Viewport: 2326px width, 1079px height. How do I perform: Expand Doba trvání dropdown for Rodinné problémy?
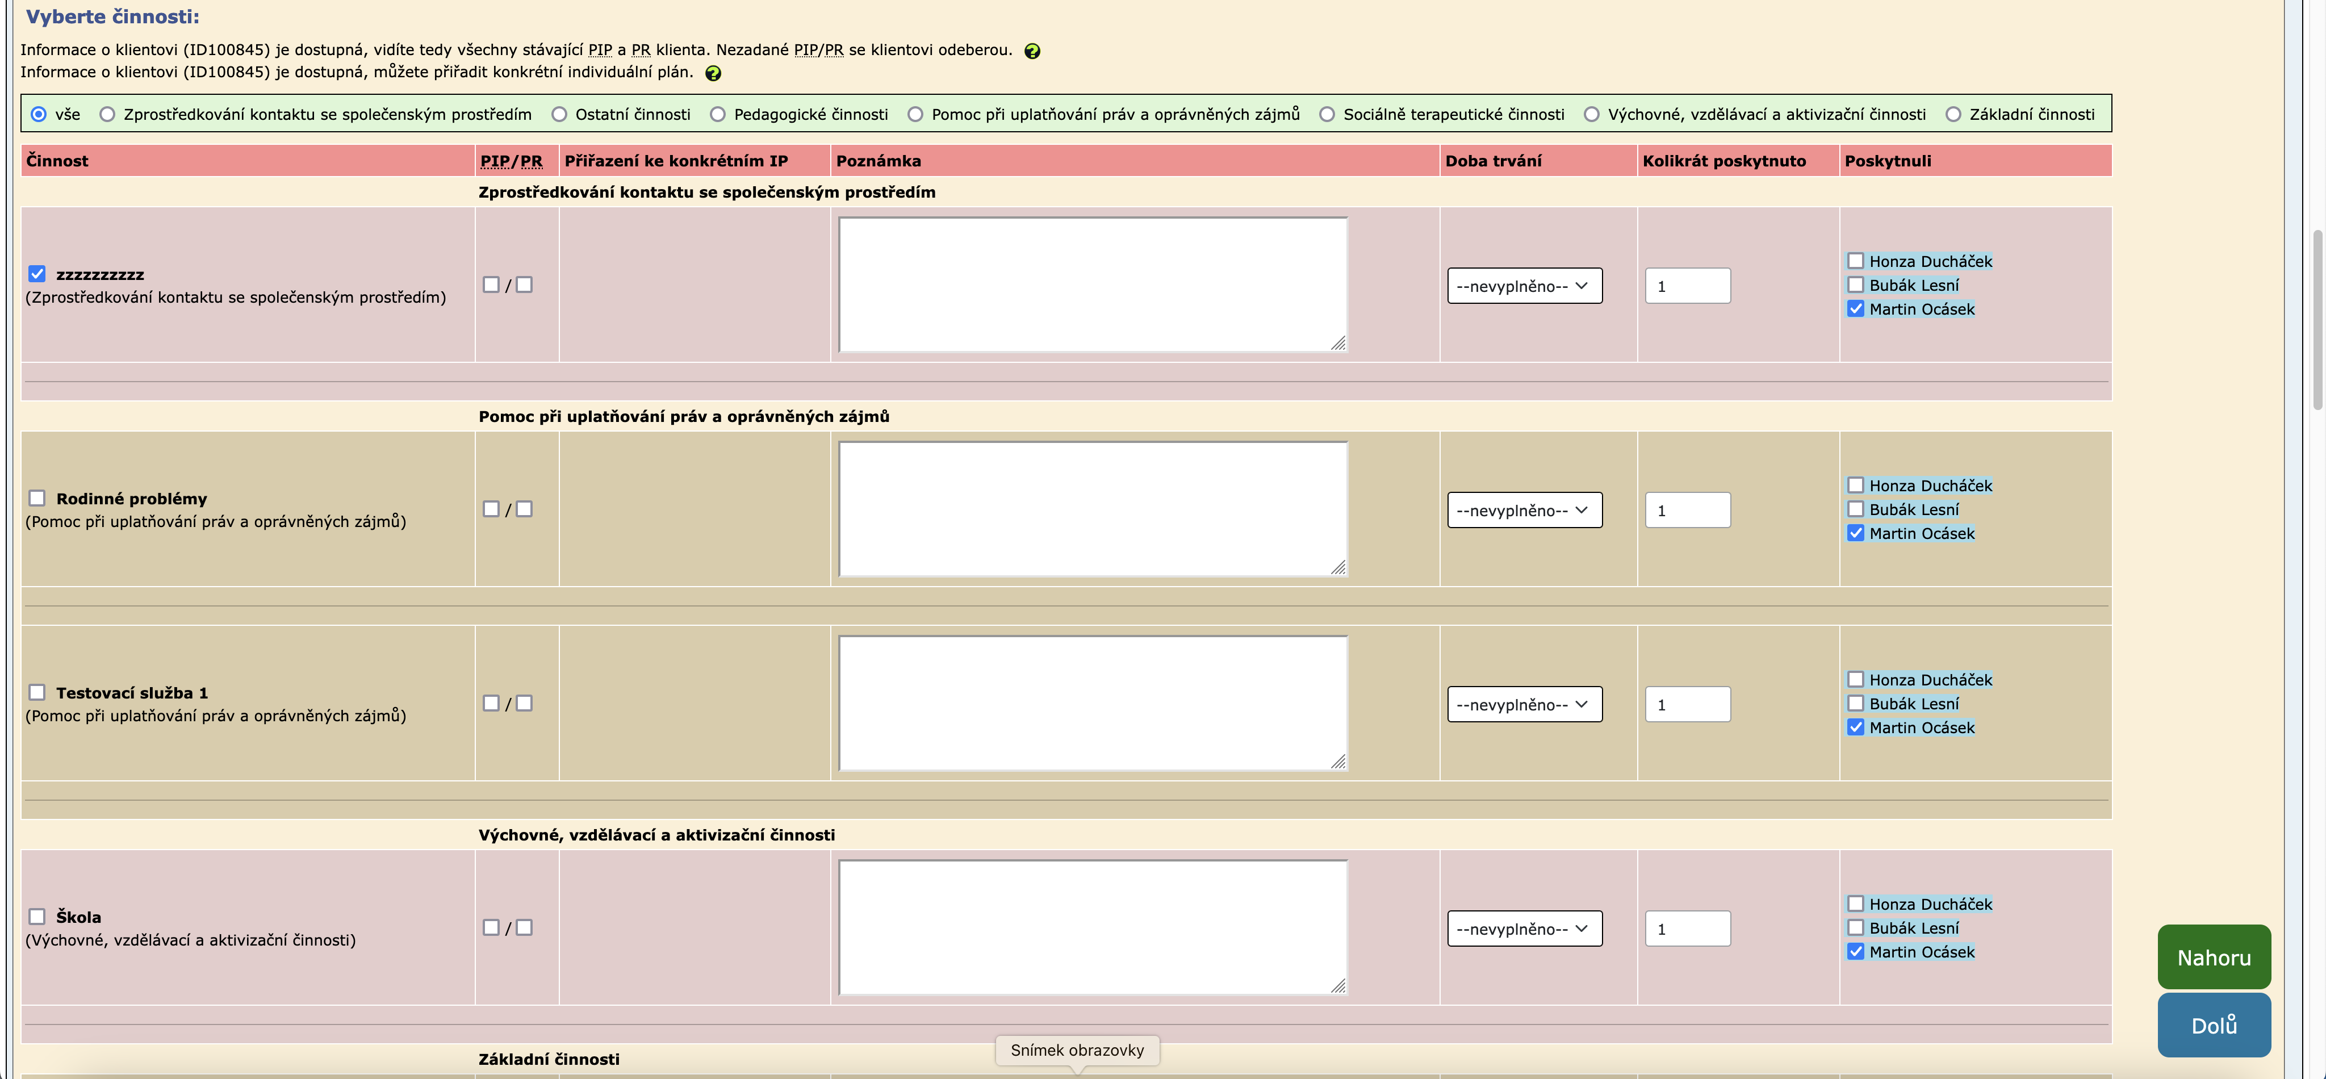(1524, 510)
